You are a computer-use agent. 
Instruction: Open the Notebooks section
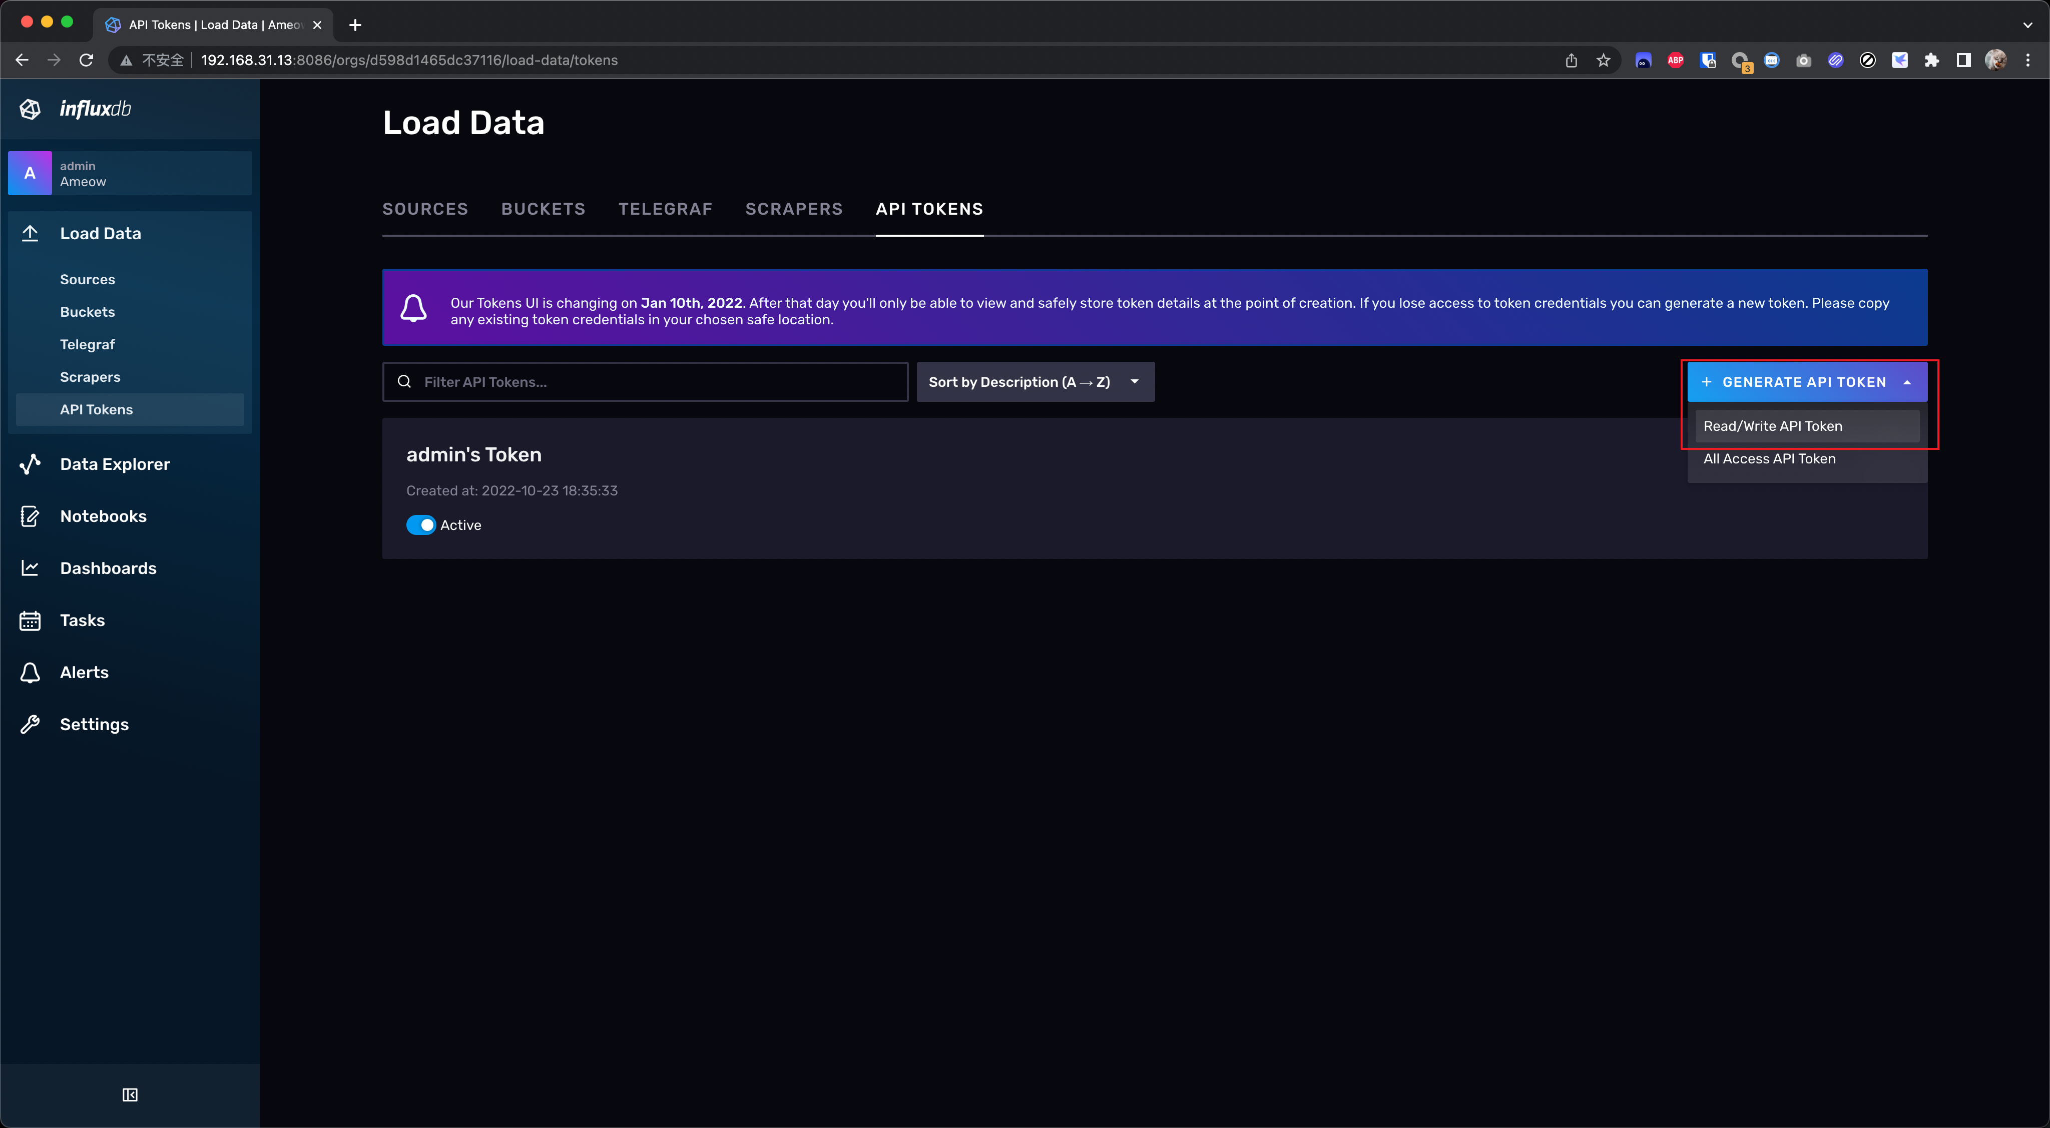(103, 516)
